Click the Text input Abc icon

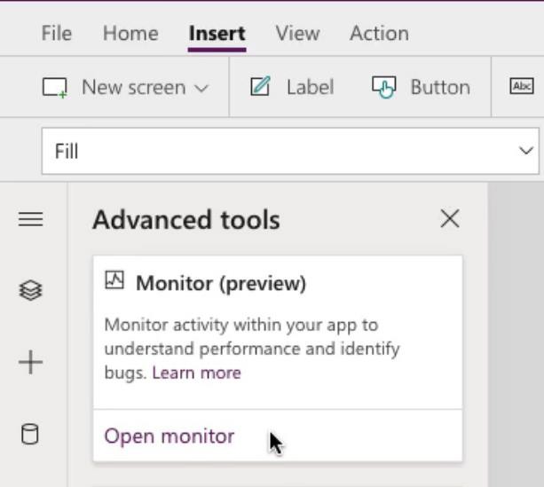522,86
